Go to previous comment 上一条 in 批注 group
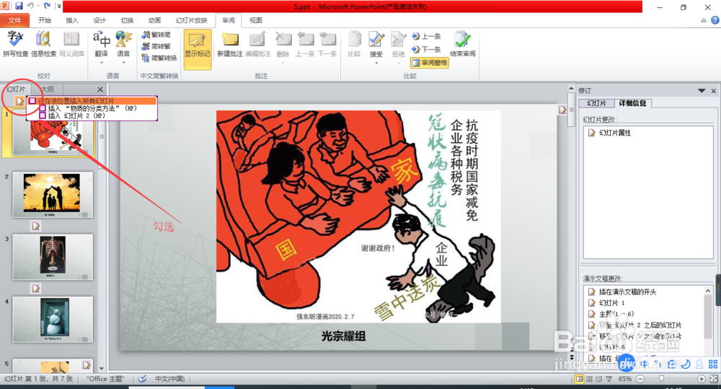Screen dimensions: 721x389 coord(305,39)
